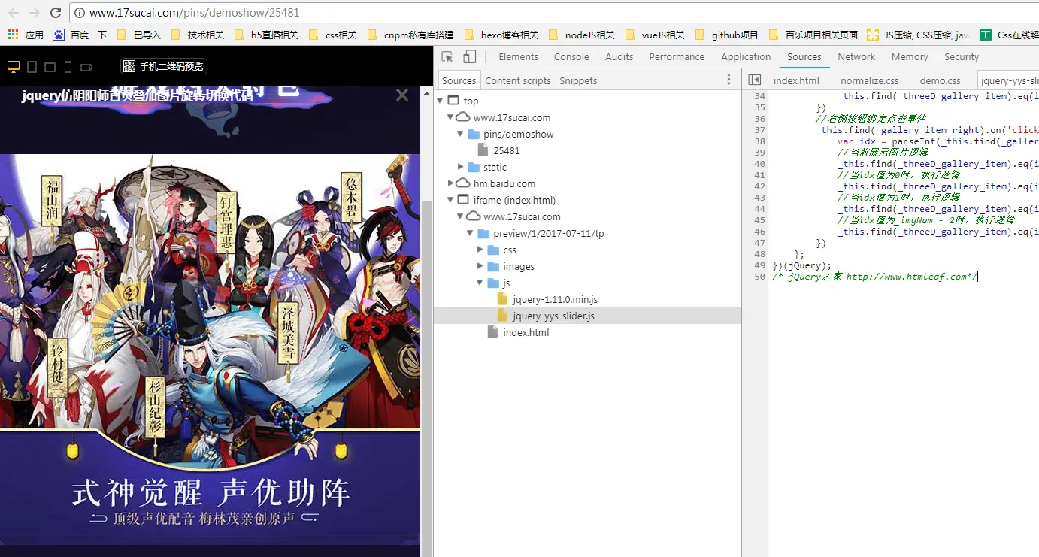Open the h5直播相关 bookmarks folder
The image size is (1039, 557).
tap(266, 35)
